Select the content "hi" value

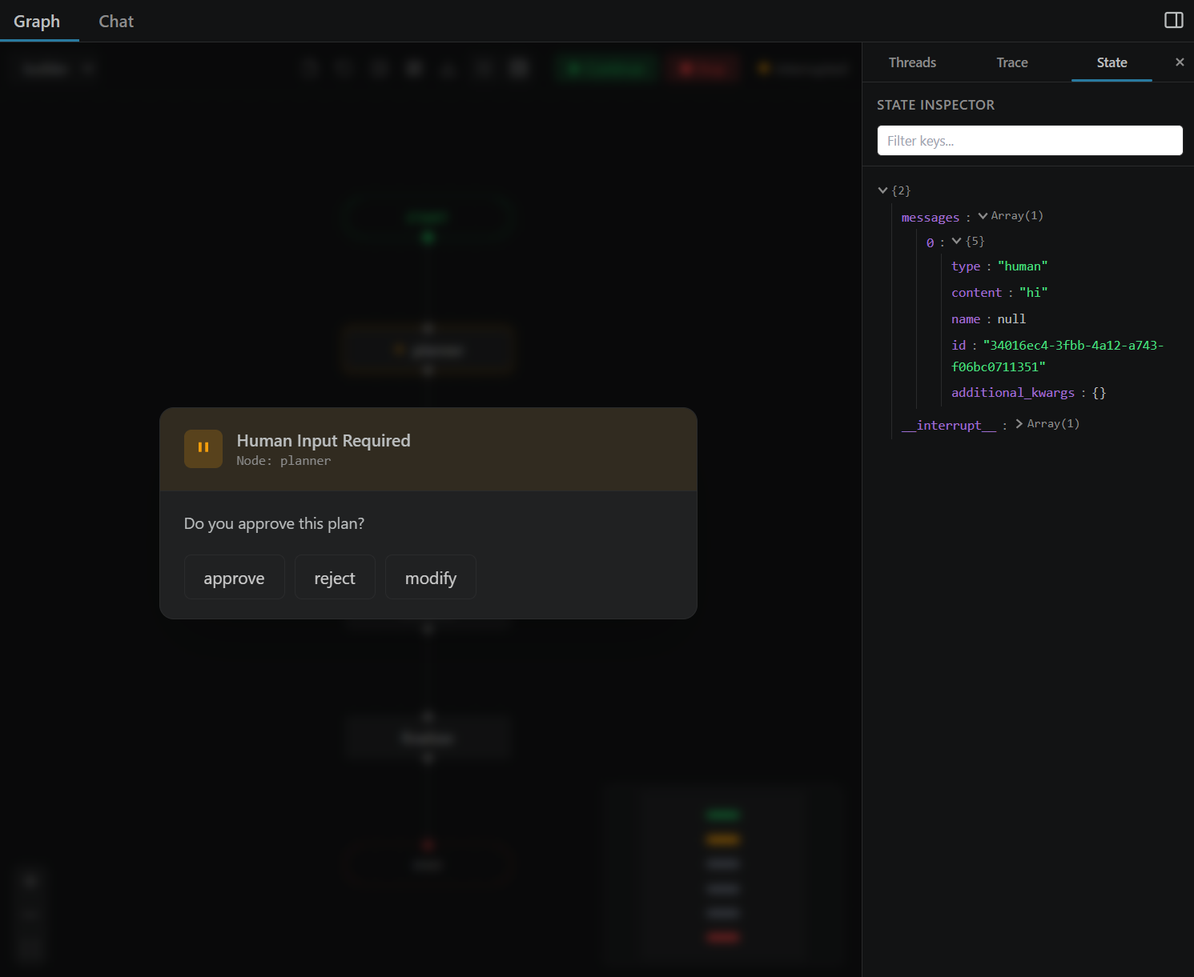click(1033, 293)
